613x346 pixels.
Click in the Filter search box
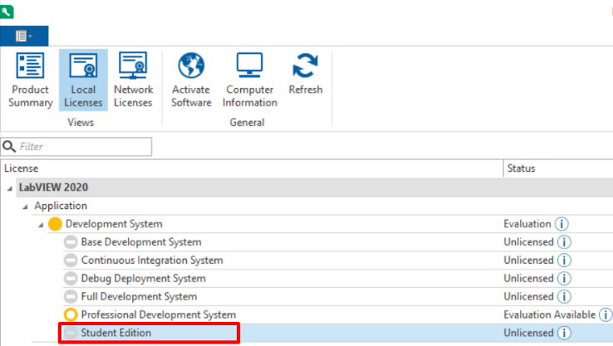tap(83, 147)
